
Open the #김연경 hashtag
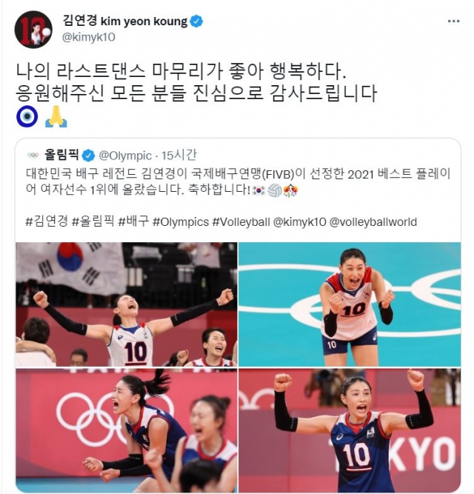(47, 221)
